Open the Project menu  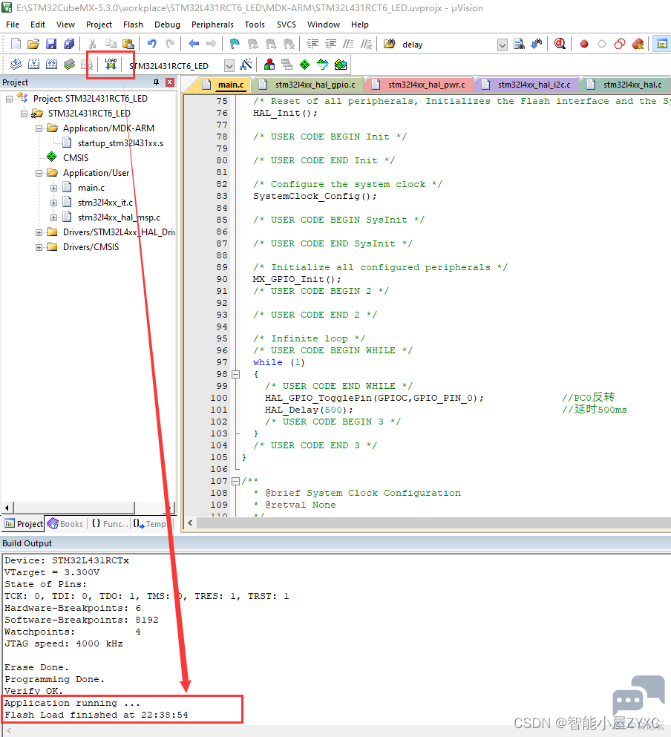point(99,24)
